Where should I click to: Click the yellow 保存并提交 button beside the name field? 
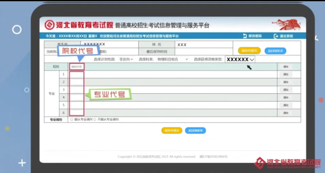click(x=249, y=51)
